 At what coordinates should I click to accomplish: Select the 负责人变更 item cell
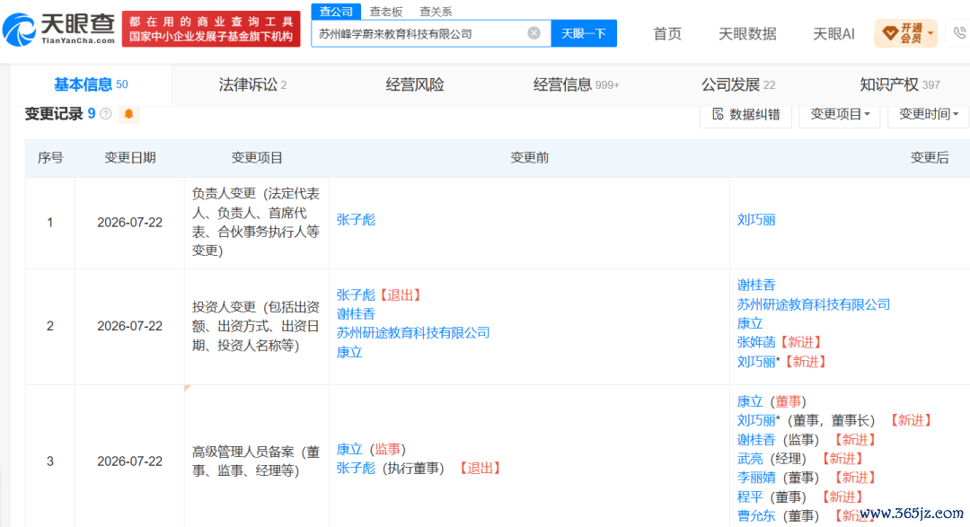(256, 222)
